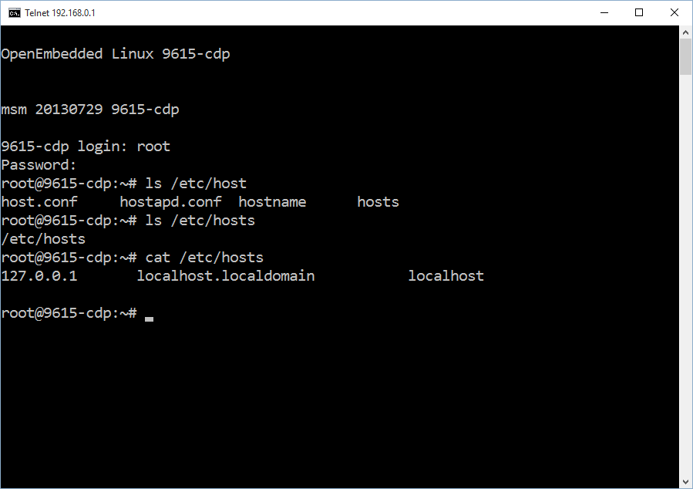Click "hostapd.conf" in the file listing
Screen dimensions: 693x489
(x=170, y=202)
